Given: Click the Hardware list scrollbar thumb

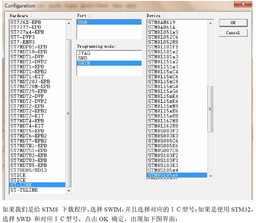Looking at the screenshot, I should [x=69, y=113].
